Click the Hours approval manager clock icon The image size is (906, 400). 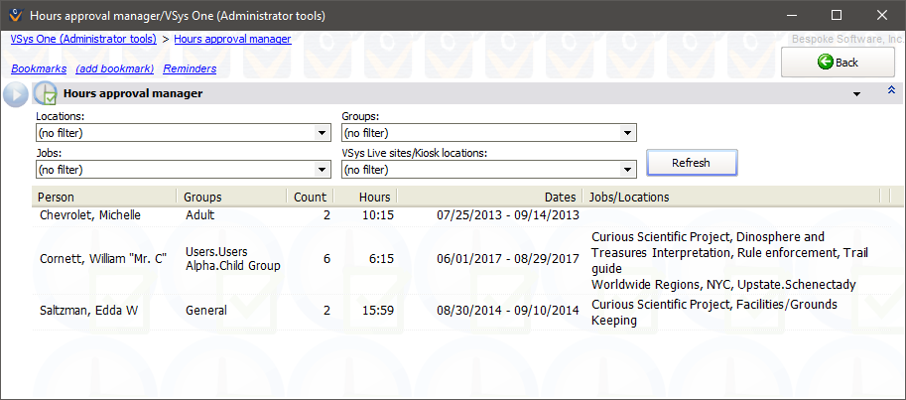tap(45, 94)
